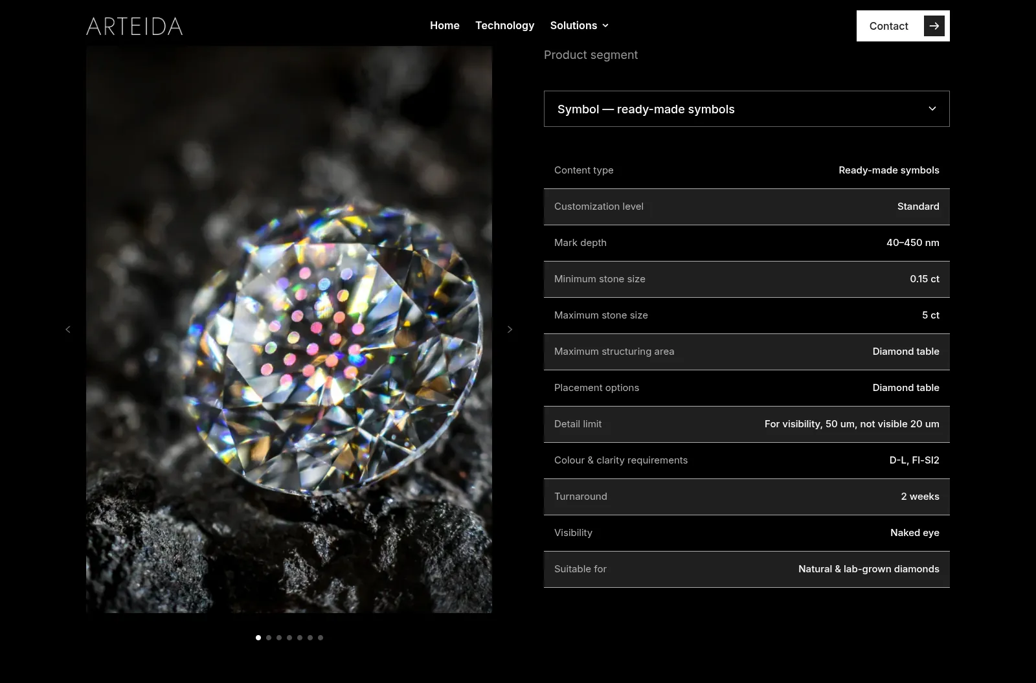Jump to the third carousel dot
The width and height of the screenshot is (1036, 683).
point(279,638)
